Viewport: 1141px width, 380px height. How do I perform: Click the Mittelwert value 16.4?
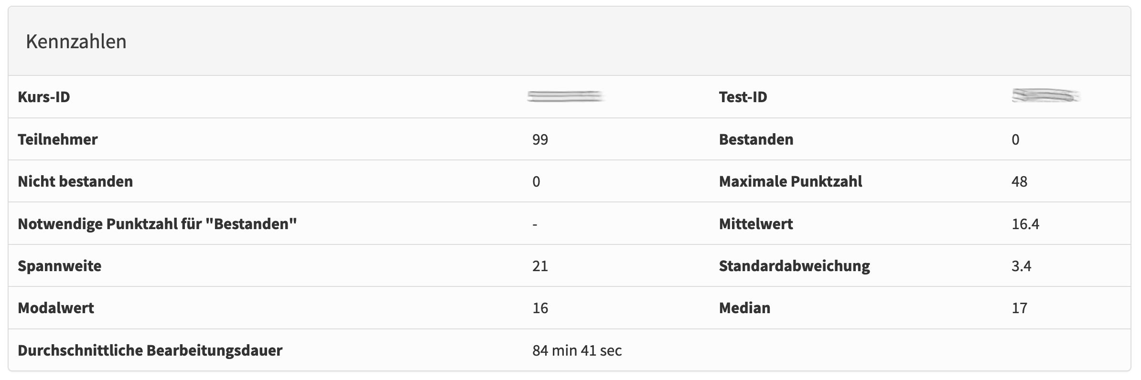tap(1025, 224)
